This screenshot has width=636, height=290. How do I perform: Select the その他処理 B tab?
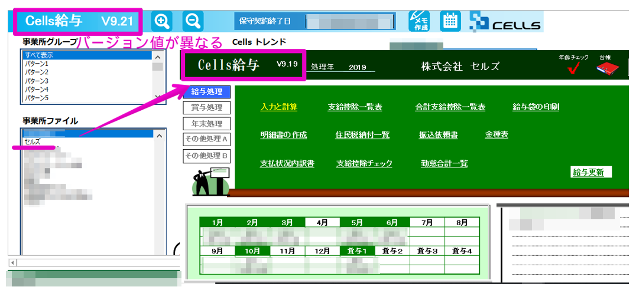(x=207, y=156)
